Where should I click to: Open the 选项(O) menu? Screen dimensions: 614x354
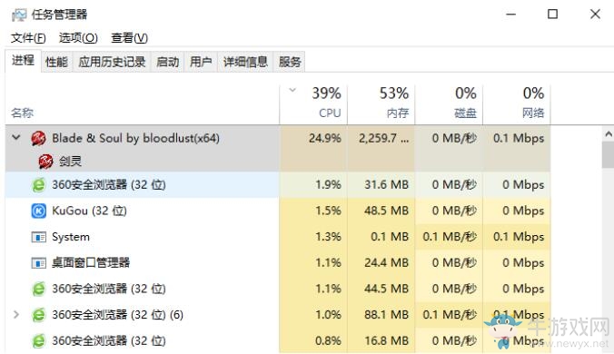tap(78, 38)
